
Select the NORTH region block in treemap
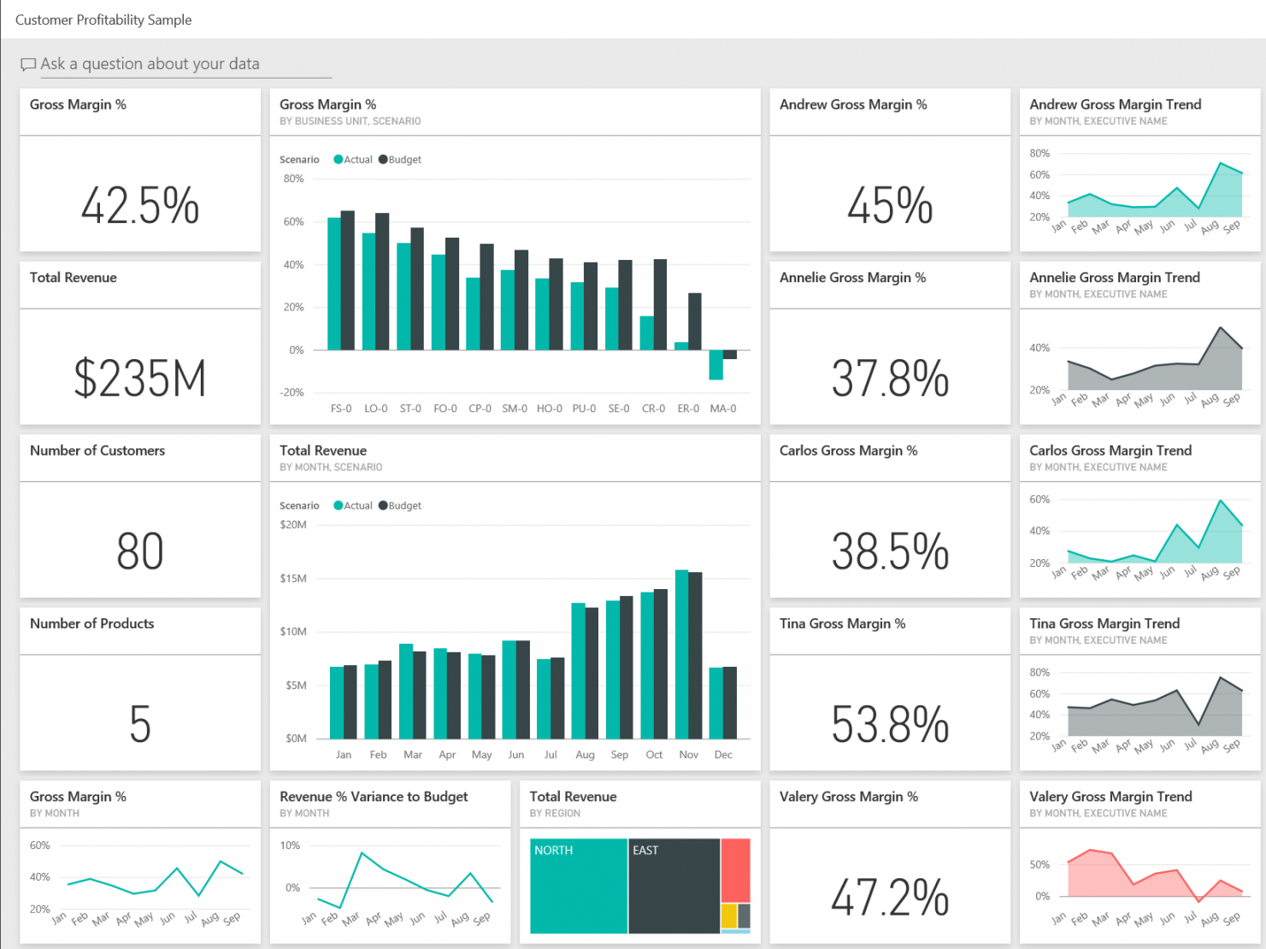coord(578,887)
